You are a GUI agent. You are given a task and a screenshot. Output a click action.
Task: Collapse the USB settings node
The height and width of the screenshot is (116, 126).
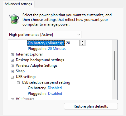point(12,77)
